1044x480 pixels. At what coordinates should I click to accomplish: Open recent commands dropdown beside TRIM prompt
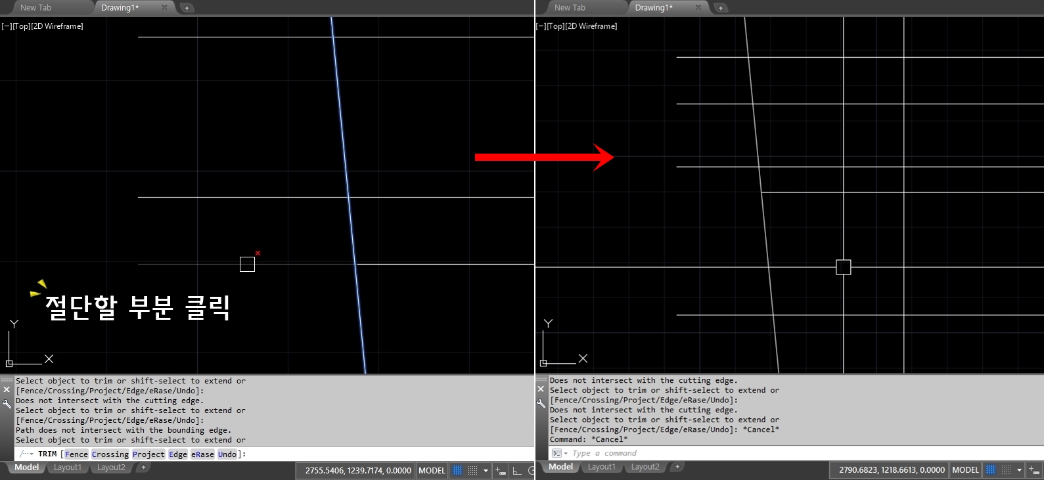click(31, 454)
